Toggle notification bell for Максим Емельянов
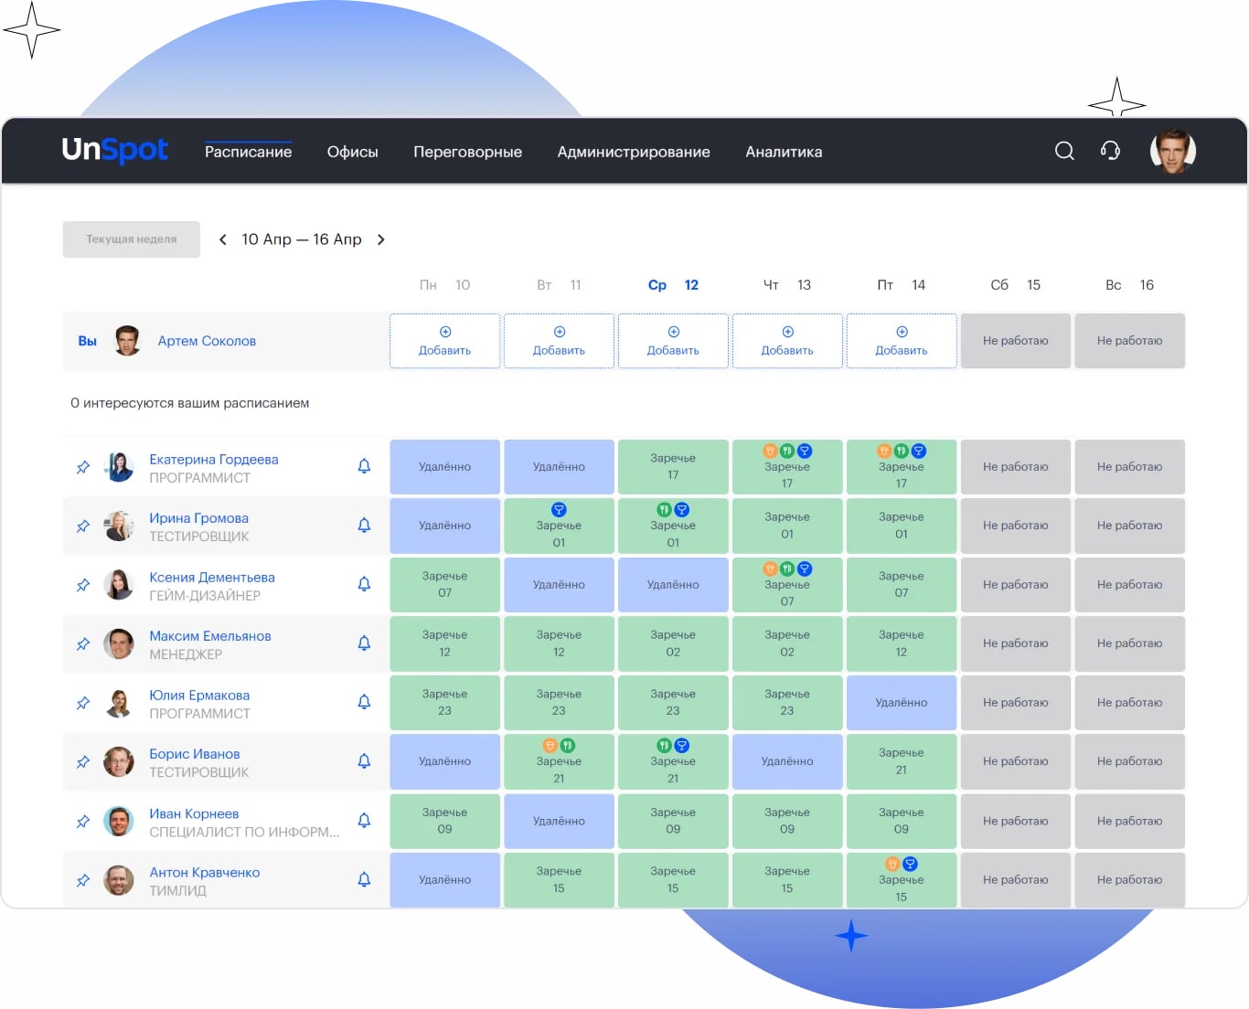Viewport: 1249px width, 1009px height. [x=364, y=643]
